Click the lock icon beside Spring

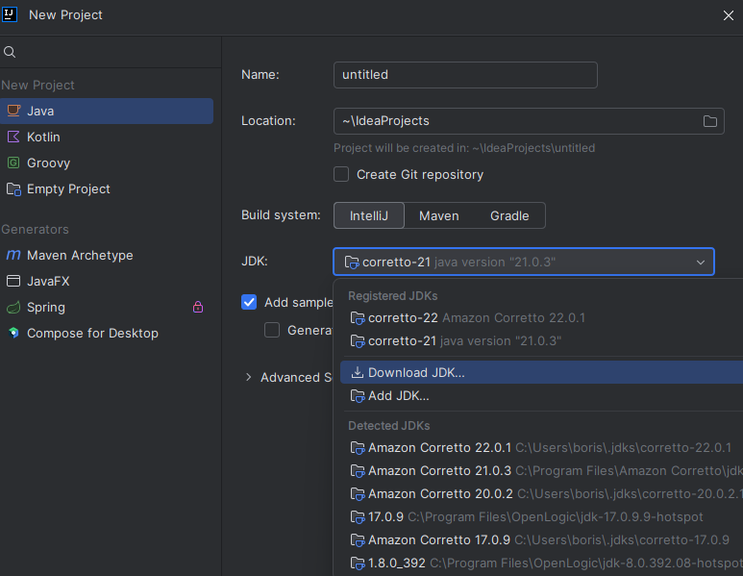(198, 308)
